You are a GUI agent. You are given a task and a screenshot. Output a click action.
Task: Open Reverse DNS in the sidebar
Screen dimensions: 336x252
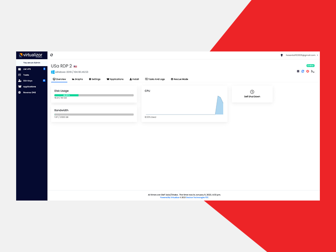(x=31, y=93)
